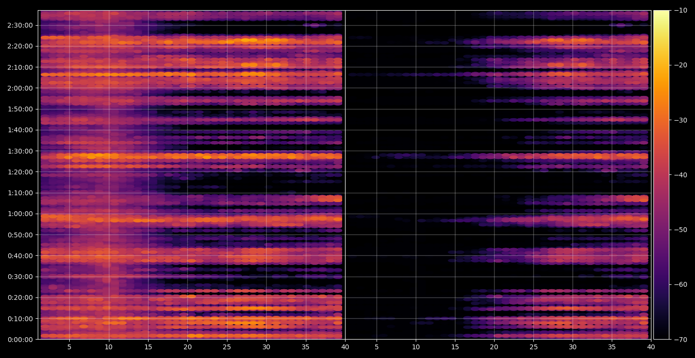Click the −40 colorbar tick label

coord(680,175)
